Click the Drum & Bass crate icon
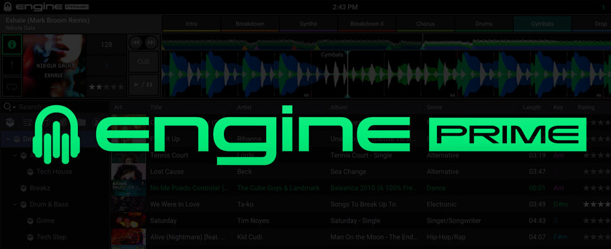This screenshot has width=611, height=249. coord(24,204)
